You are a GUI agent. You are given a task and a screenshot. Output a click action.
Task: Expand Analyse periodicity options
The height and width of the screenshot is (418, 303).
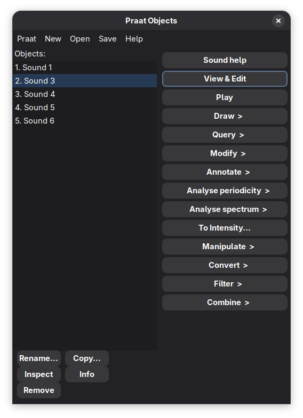click(225, 191)
